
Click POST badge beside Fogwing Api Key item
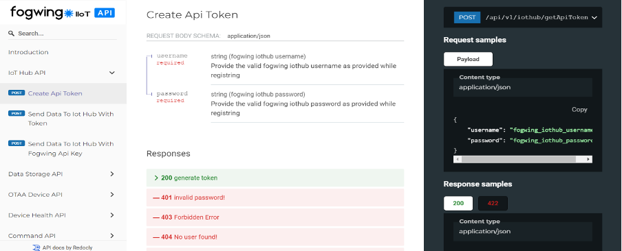17,143
